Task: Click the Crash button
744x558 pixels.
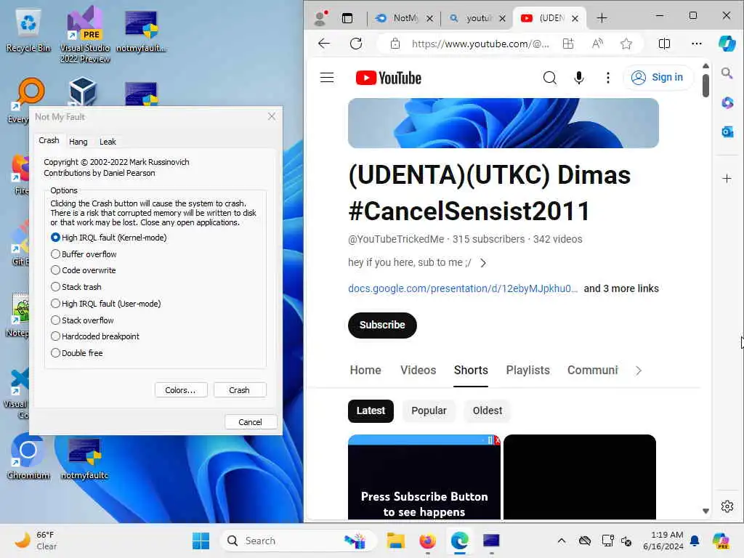Action: pyautogui.click(x=240, y=390)
